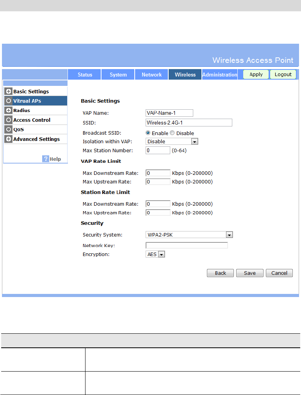Viewport: 301px width, 395px height.
Task: Click the 'Broadcast SSID:' label
Action: 102,133
